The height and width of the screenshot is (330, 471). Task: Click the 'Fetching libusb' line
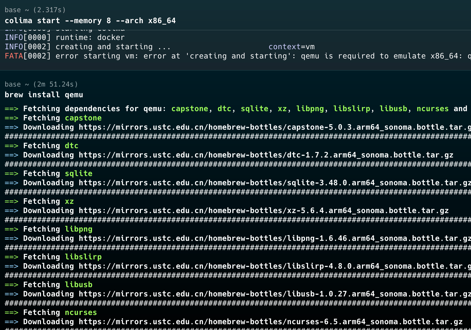[49, 285]
